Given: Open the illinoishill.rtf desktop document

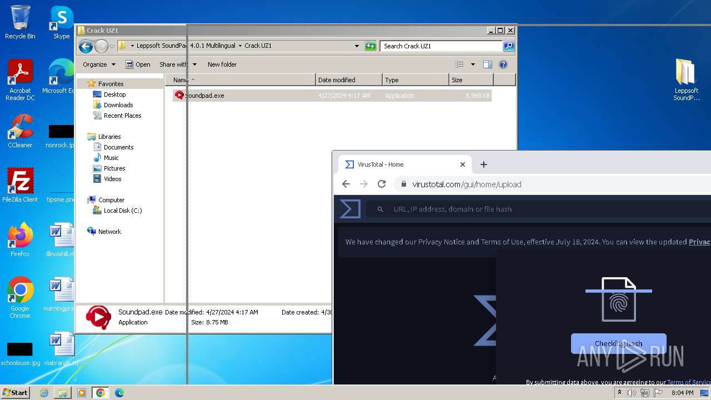Looking at the screenshot, I should (61, 240).
